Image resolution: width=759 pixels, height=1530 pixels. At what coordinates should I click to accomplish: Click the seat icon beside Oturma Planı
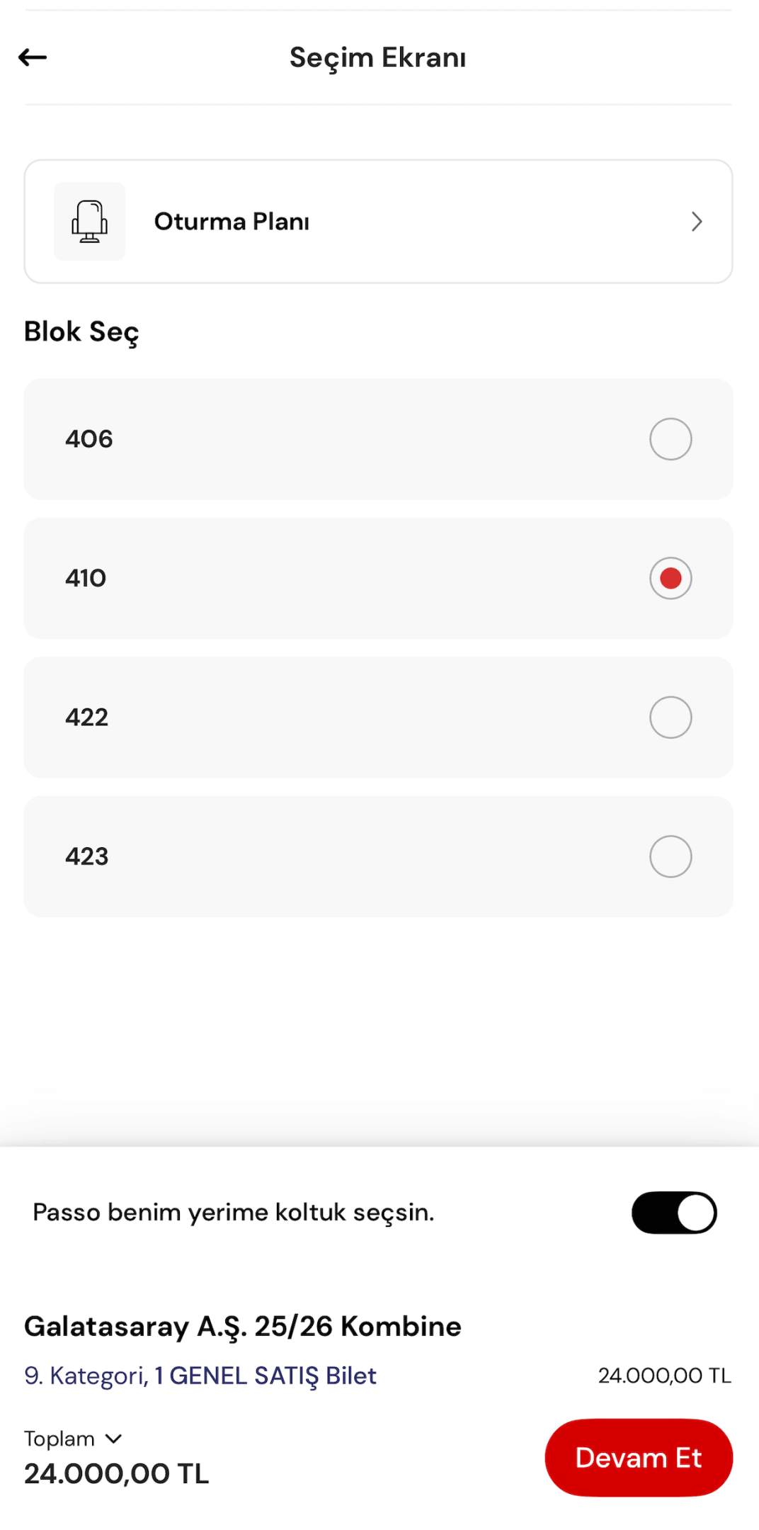tap(90, 222)
